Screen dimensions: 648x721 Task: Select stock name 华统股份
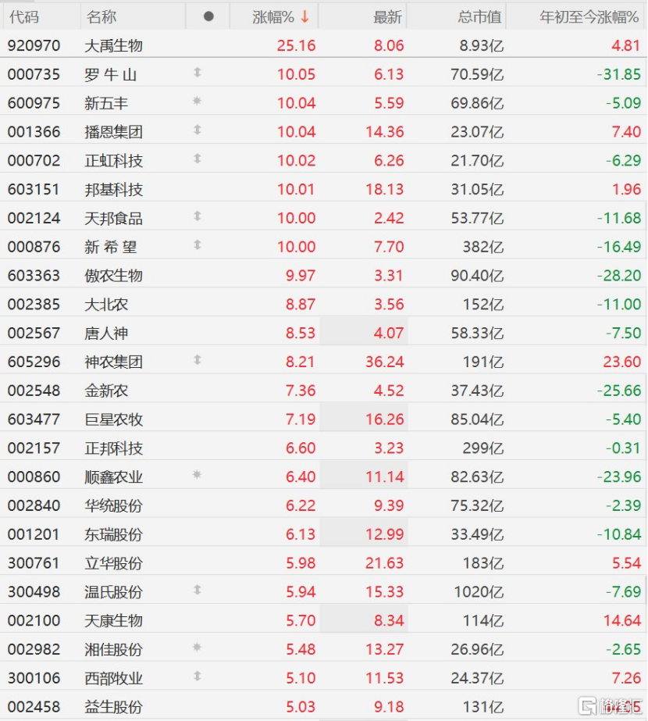point(113,505)
